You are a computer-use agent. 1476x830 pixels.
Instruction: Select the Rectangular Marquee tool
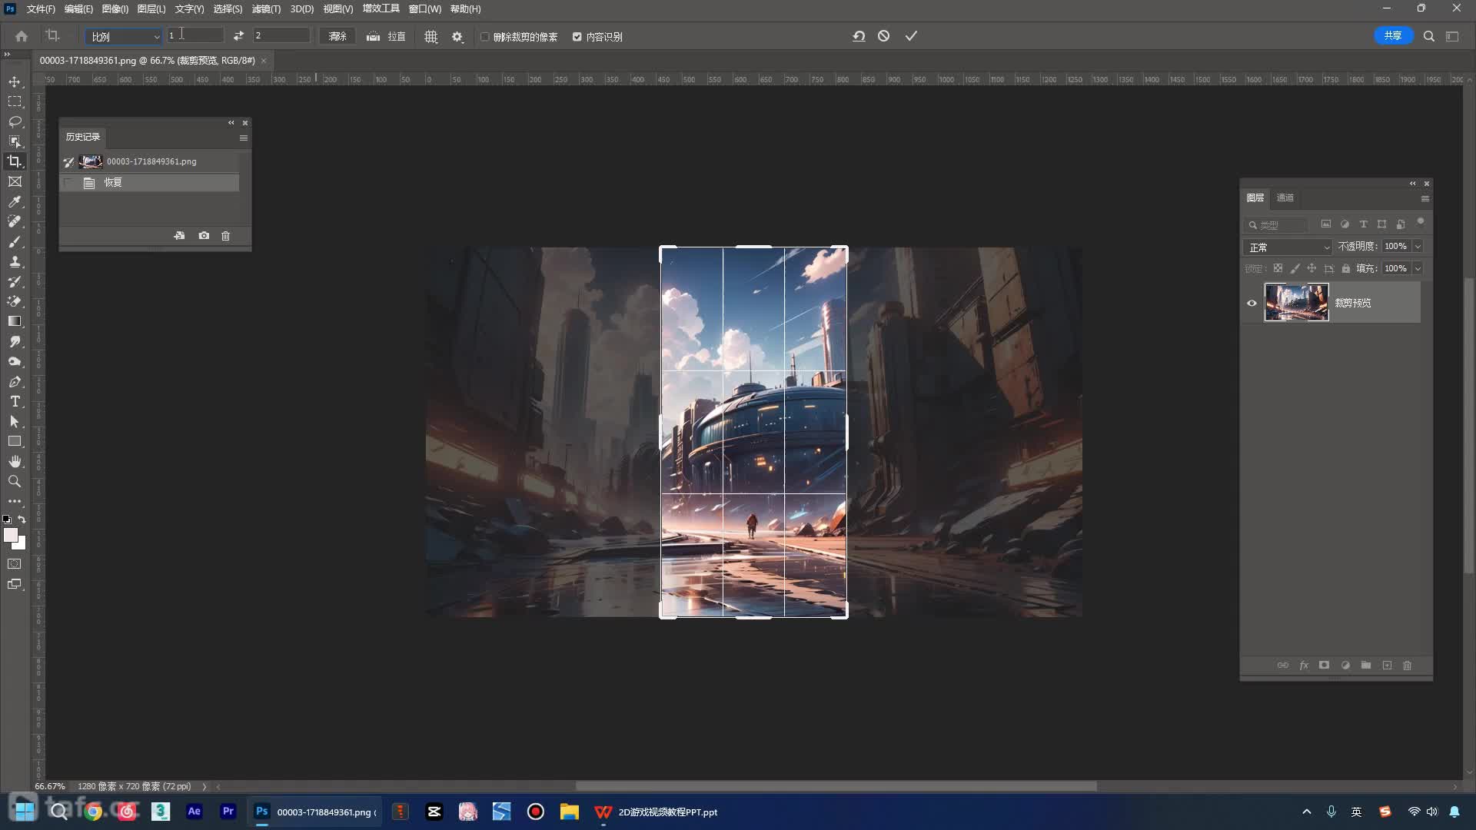pyautogui.click(x=15, y=101)
